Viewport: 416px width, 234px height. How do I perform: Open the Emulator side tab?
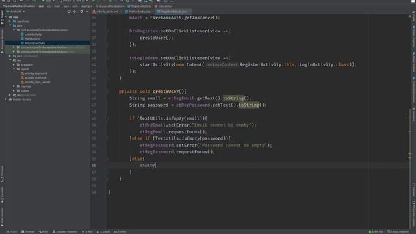413,190
